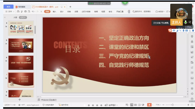Viewport: 195px width, 109px height.
Task: Open the 开发工具 ribbon tab
Action: point(120,12)
